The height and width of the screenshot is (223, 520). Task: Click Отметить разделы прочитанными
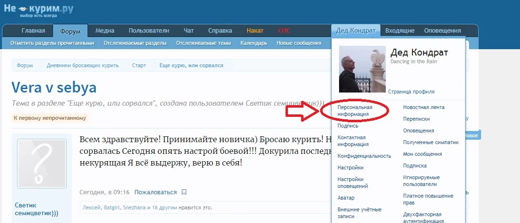[52, 43]
